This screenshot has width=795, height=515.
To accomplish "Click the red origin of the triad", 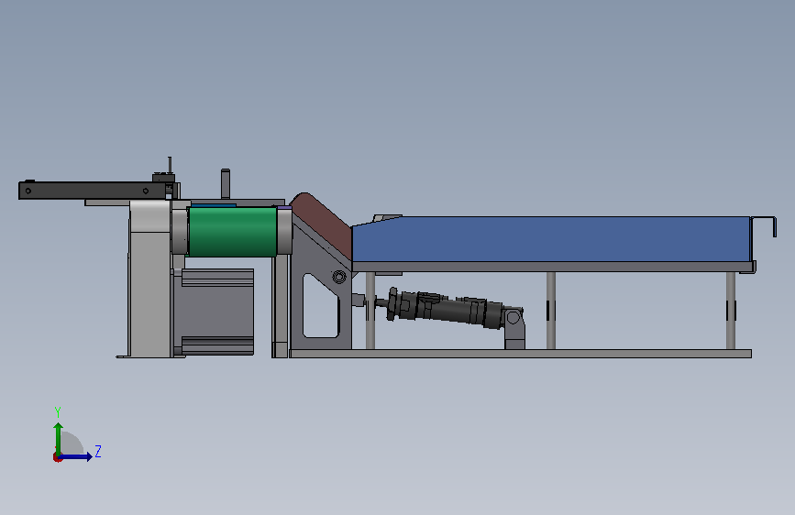I will click(57, 457).
